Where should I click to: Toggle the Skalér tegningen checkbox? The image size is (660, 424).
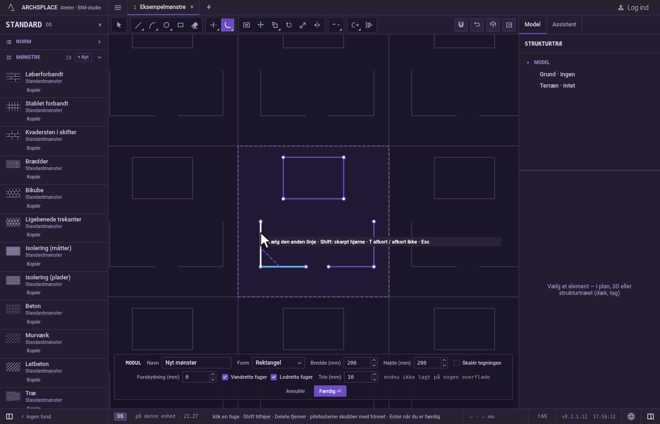tap(456, 363)
